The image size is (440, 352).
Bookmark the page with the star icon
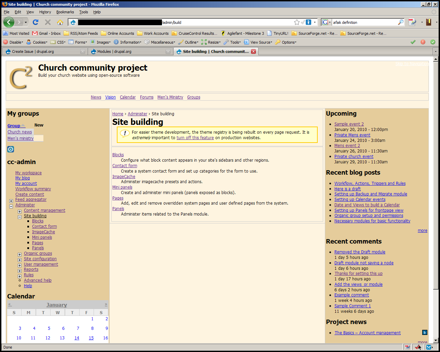click(x=297, y=23)
